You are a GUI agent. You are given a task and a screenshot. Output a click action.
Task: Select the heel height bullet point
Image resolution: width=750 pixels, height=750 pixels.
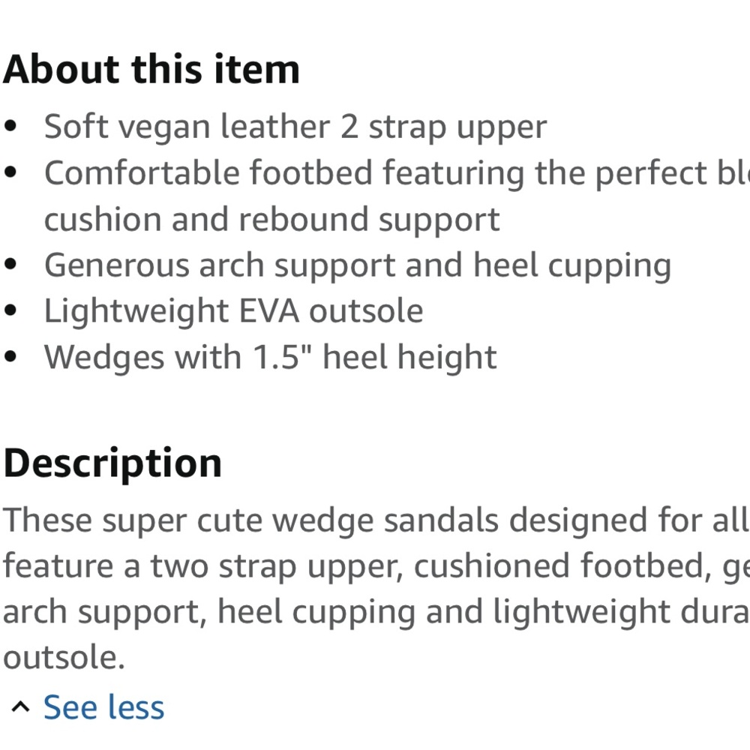point(270,356)
